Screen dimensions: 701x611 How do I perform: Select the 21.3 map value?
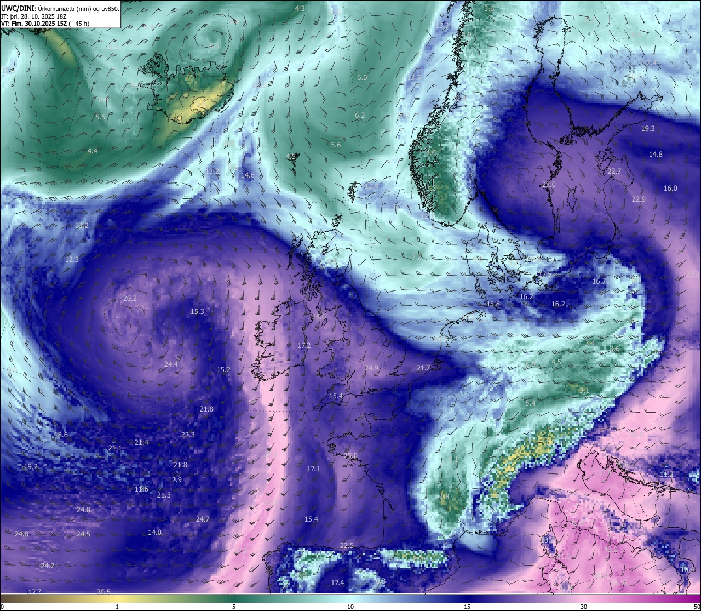(x=164, y=495)
